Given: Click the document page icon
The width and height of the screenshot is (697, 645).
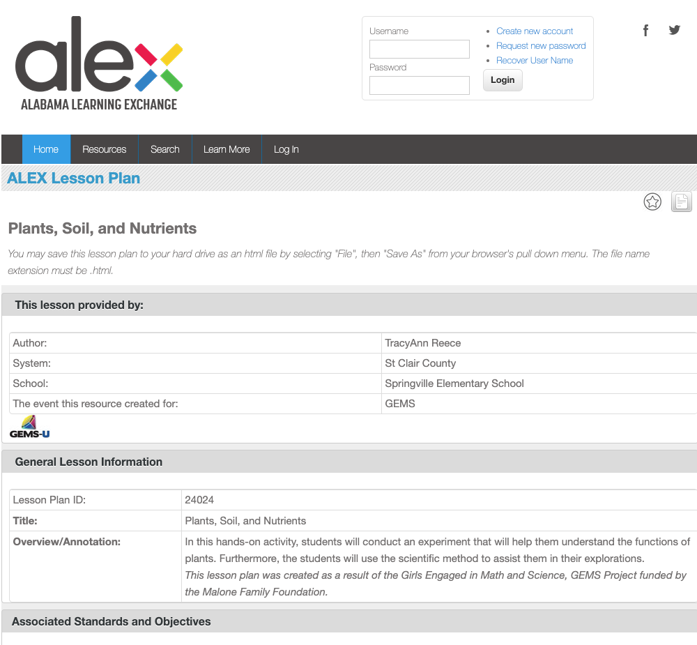Looking at the screenshot, I should (681, 202).
